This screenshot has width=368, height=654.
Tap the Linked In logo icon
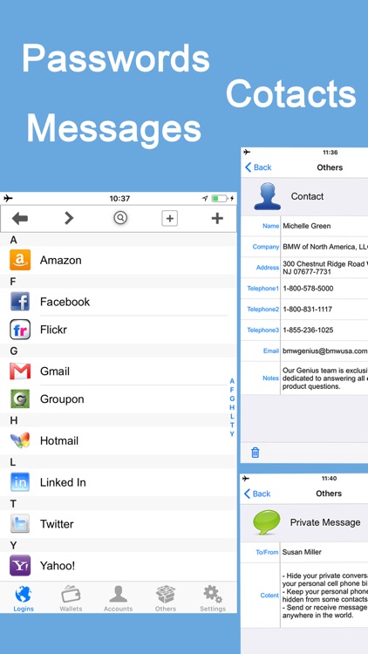point(20,482)
